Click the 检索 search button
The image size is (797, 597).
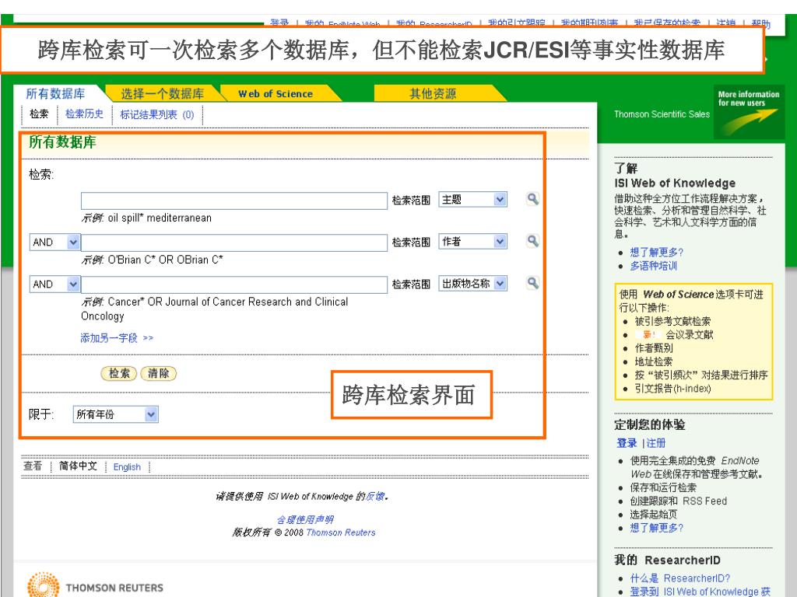(x=119, y=374)
